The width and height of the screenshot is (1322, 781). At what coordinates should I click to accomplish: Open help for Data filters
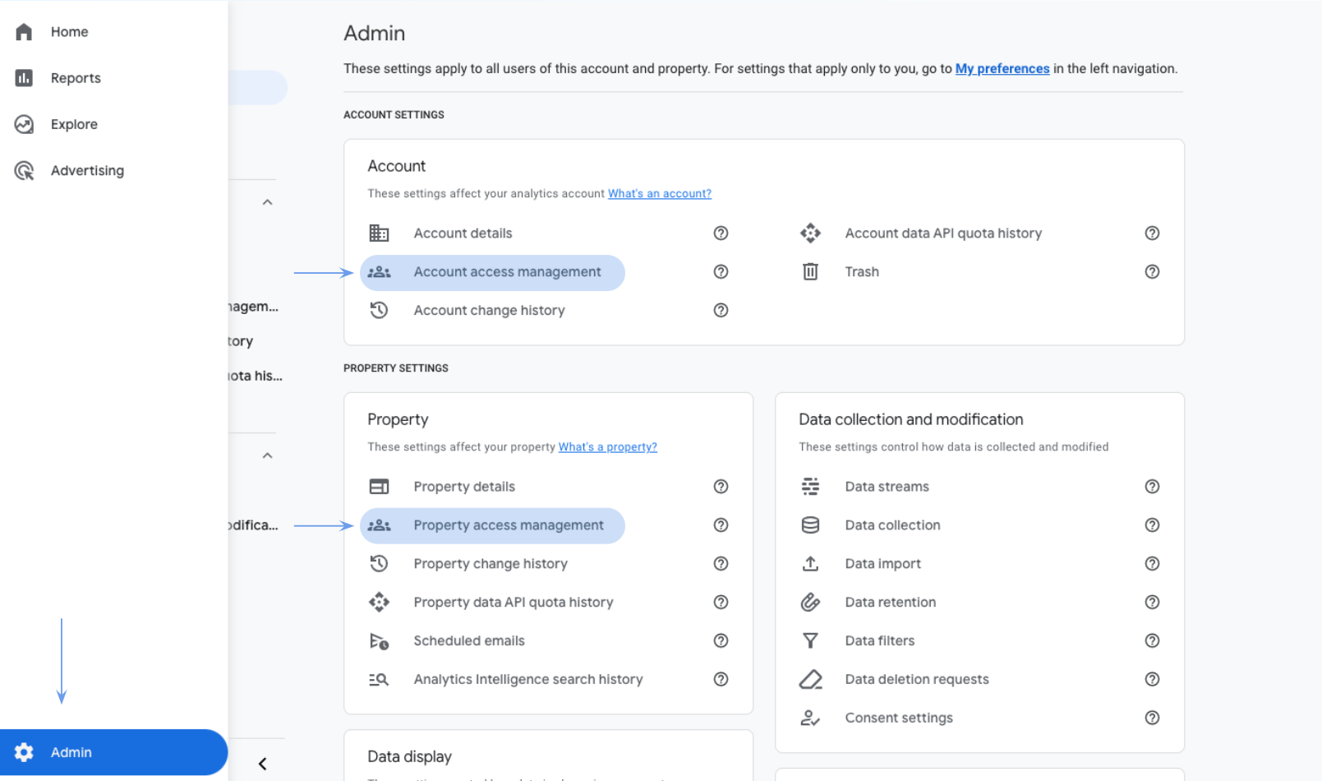(x=1152, y=641)
